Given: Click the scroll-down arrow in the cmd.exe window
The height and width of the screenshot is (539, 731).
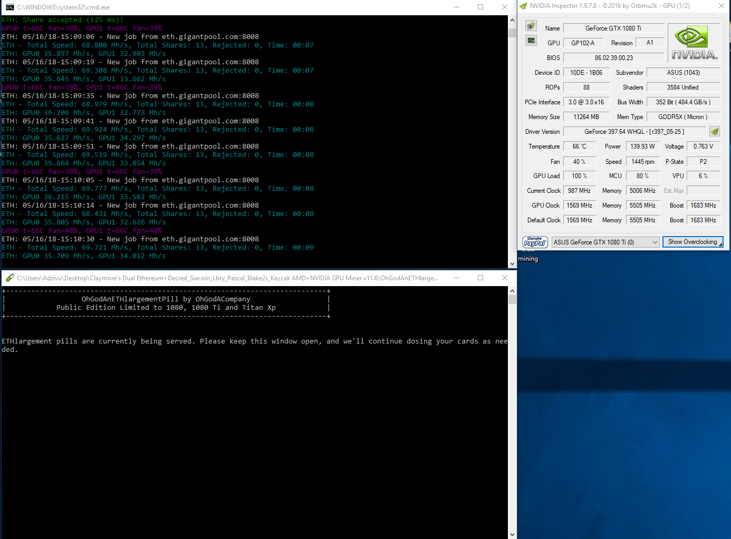Looking at the screenshot, I should point(512,263).
